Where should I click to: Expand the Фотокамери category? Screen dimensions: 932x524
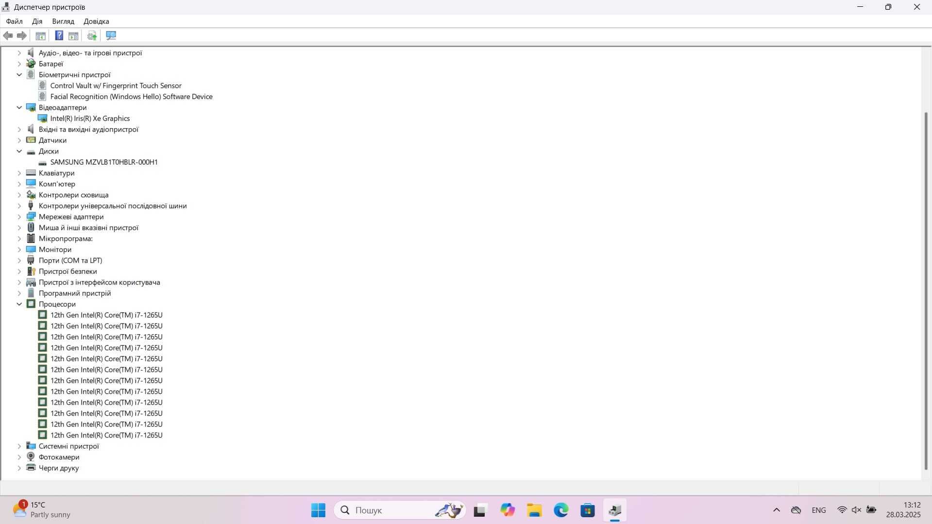19,457
